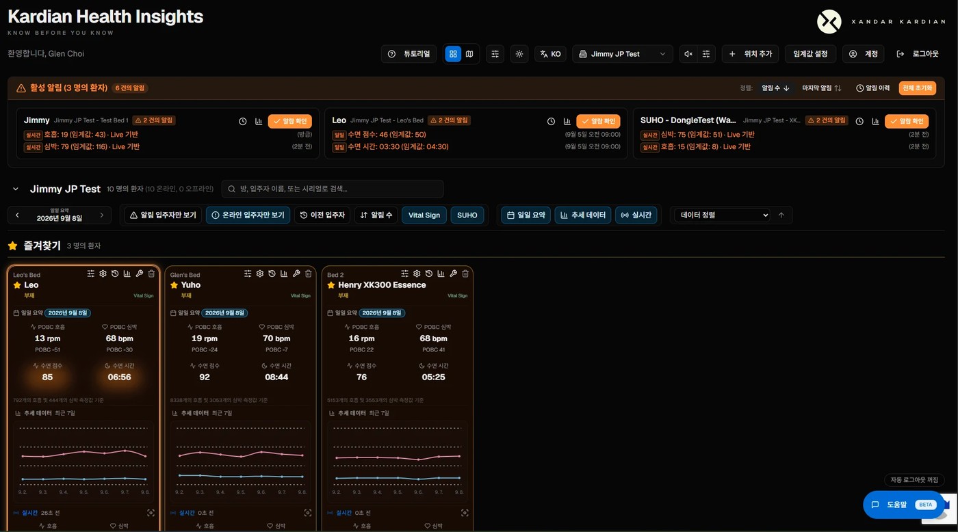Sort alerts by '마지막 알림'
The height and width of the screenshot is (532, 958).
click(x=822, y=88)
